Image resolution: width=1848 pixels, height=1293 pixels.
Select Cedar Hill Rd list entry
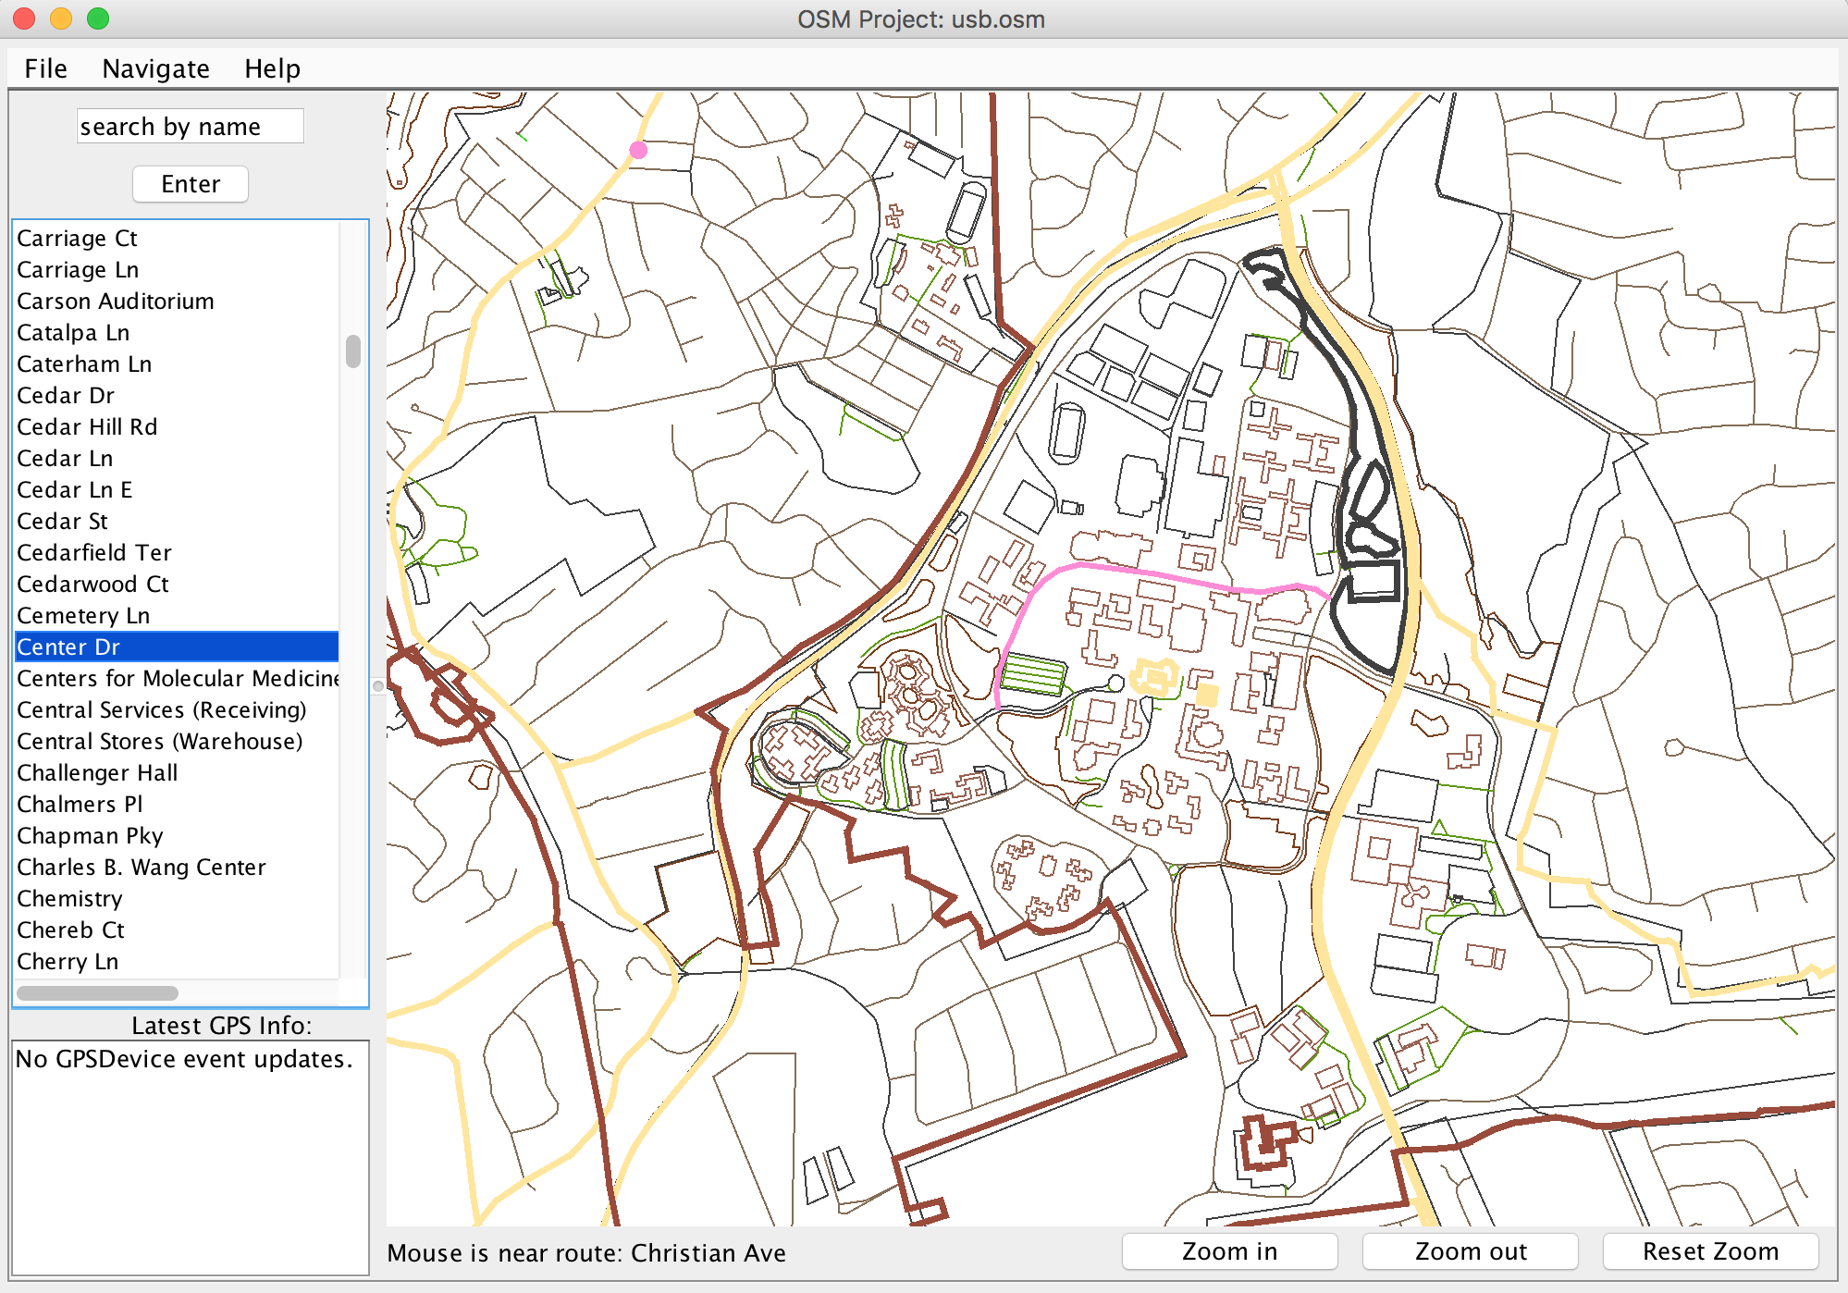(88, 427)
